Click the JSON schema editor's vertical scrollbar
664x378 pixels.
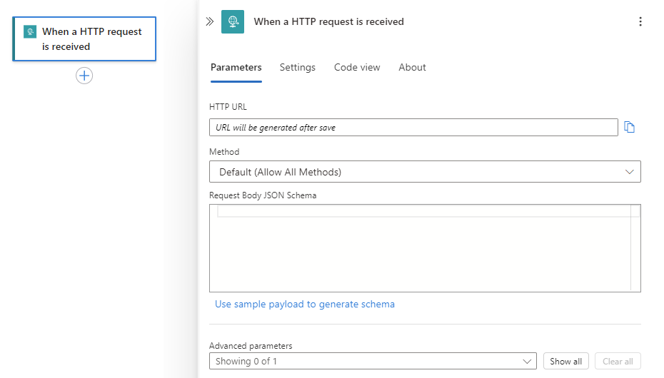(635, 250)
